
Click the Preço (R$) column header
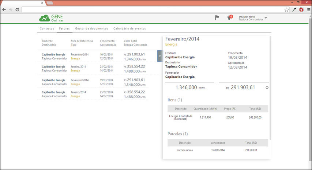[230, 109]
